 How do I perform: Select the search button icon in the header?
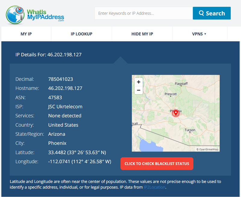(202, 13)
